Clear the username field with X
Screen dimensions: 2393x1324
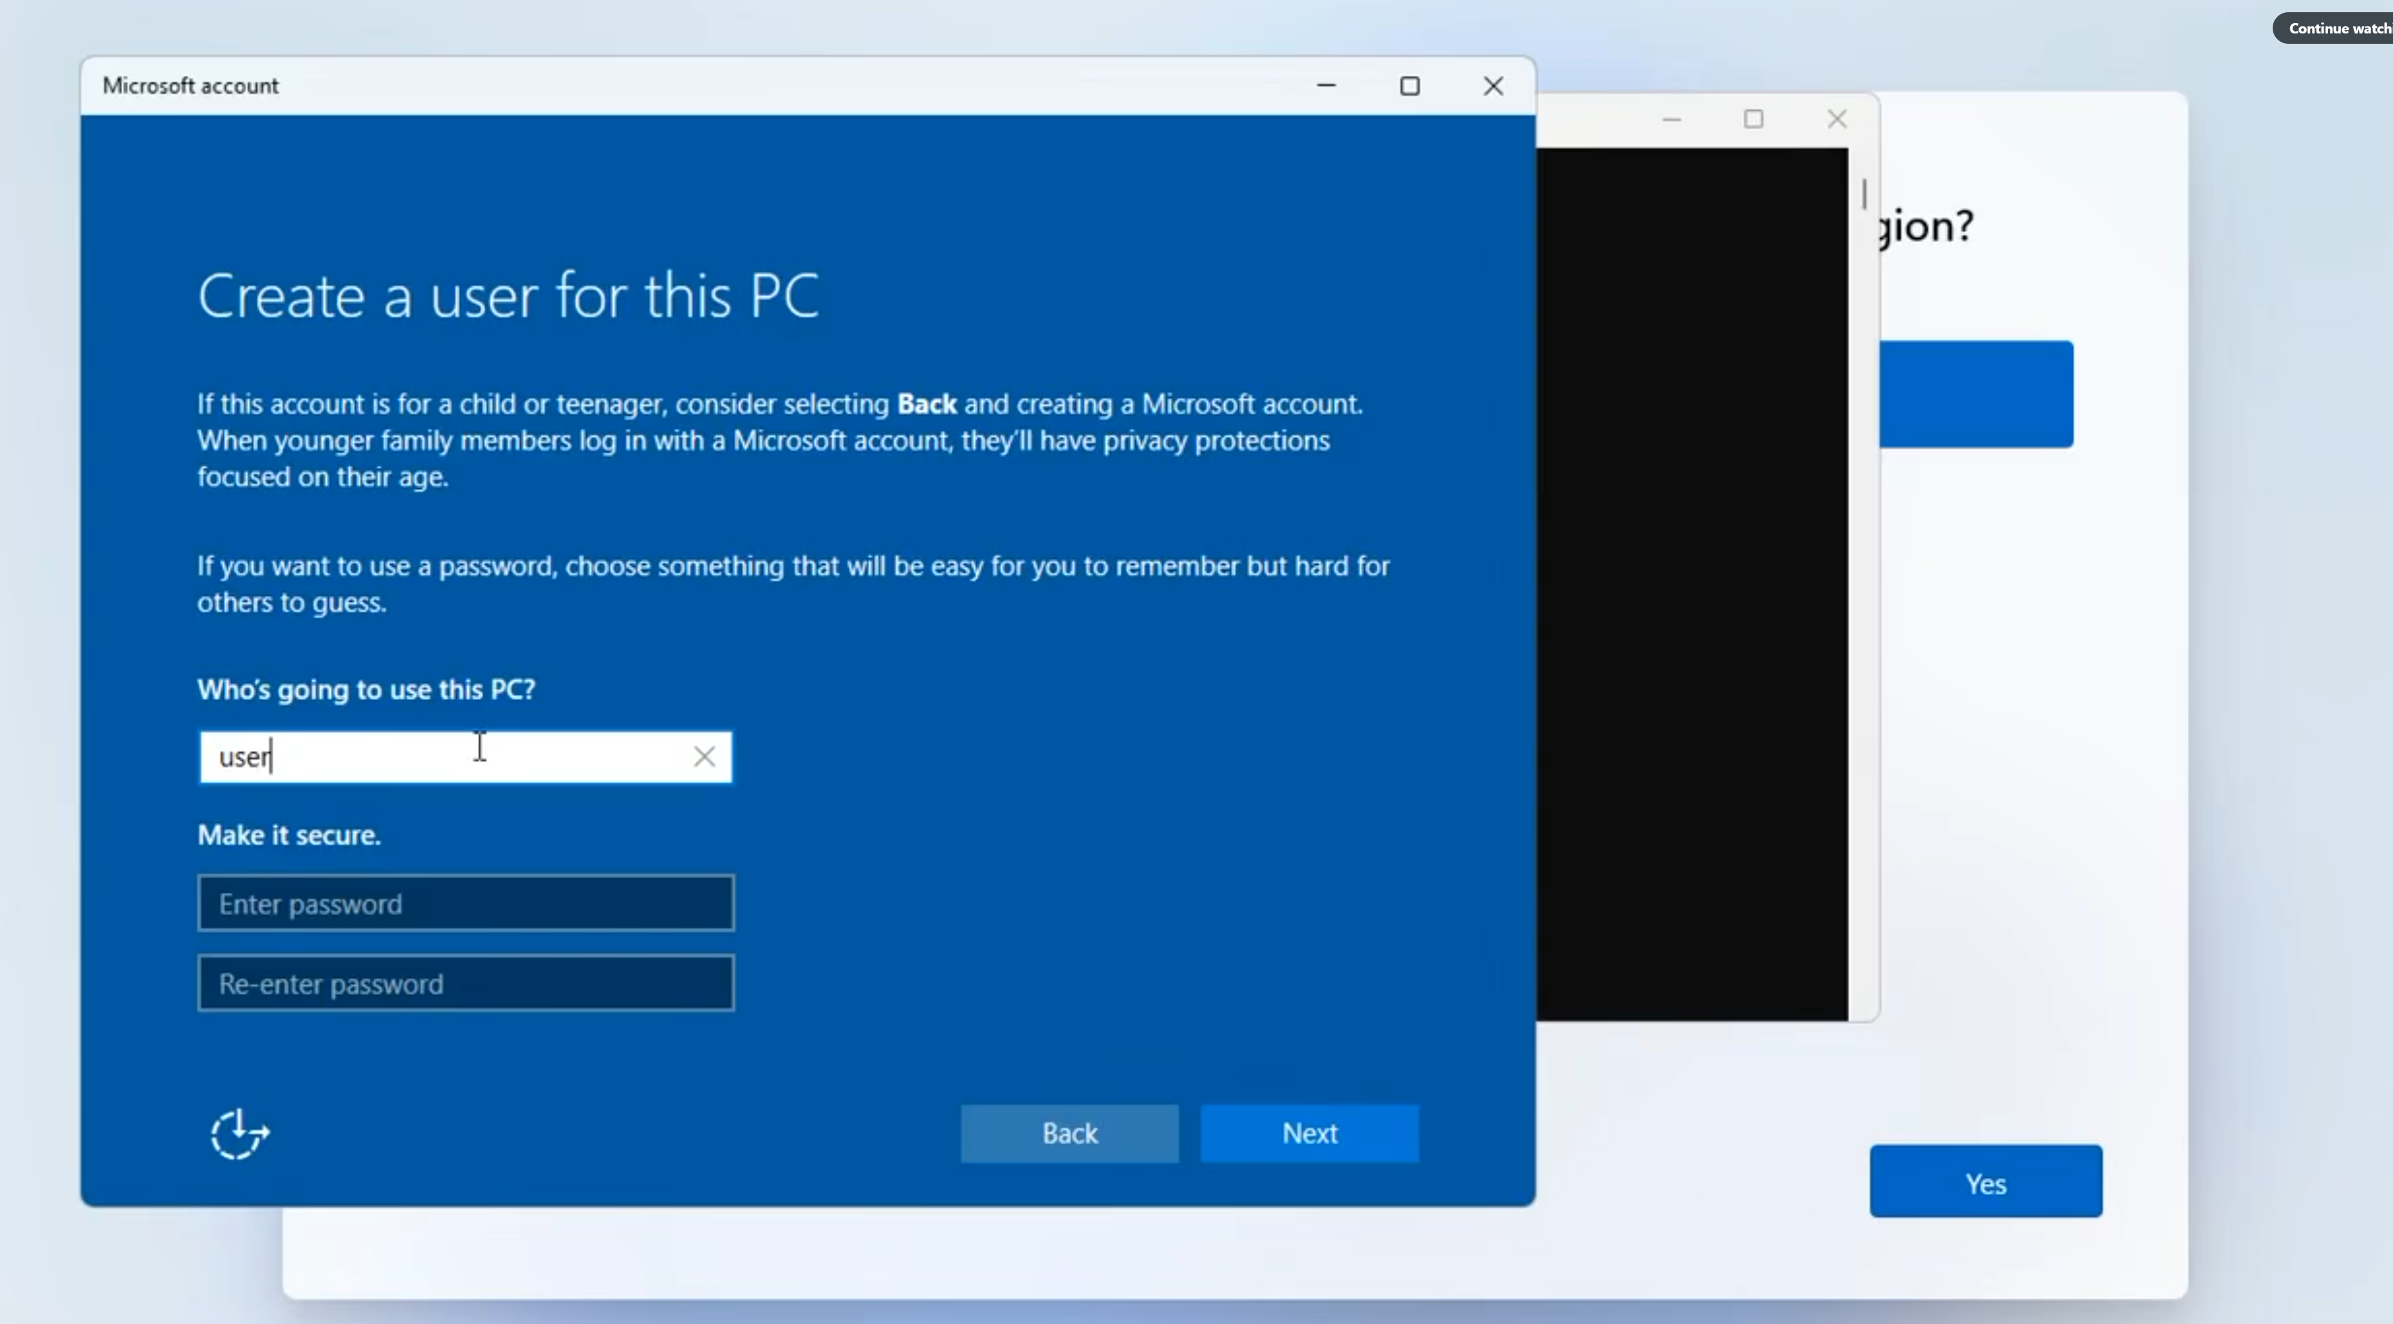coord(704,757)
